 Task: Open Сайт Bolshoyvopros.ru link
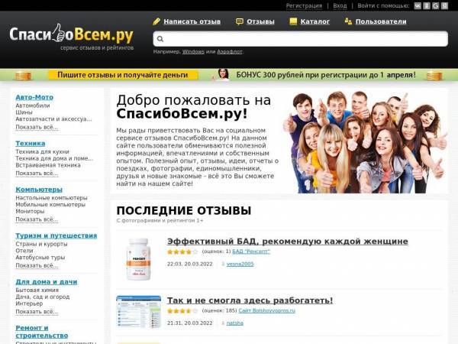point(267,310)
